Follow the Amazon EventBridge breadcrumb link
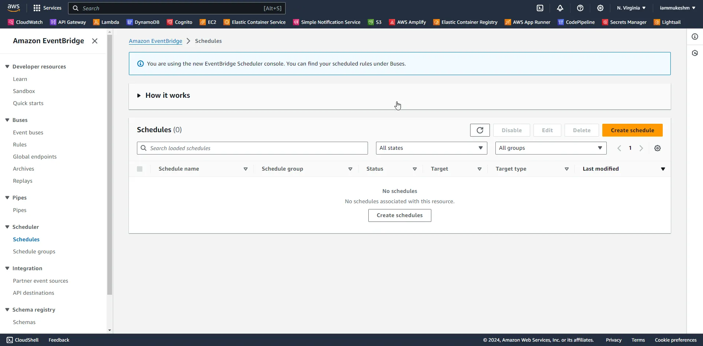703x346 pixels. 156,41
